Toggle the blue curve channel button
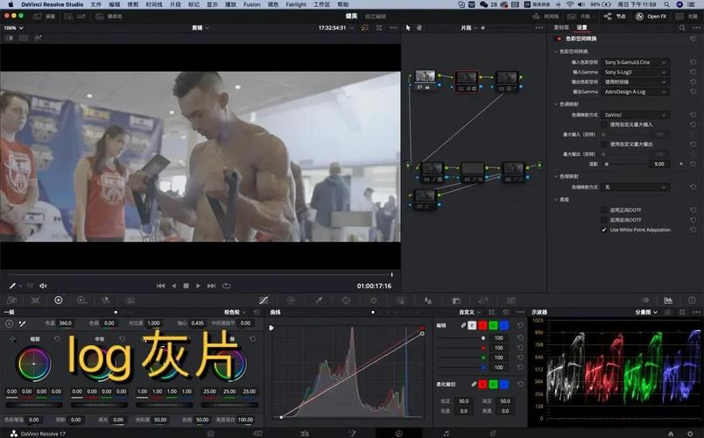The width and height of the screenshot is (704, 438). click(504, 325)
